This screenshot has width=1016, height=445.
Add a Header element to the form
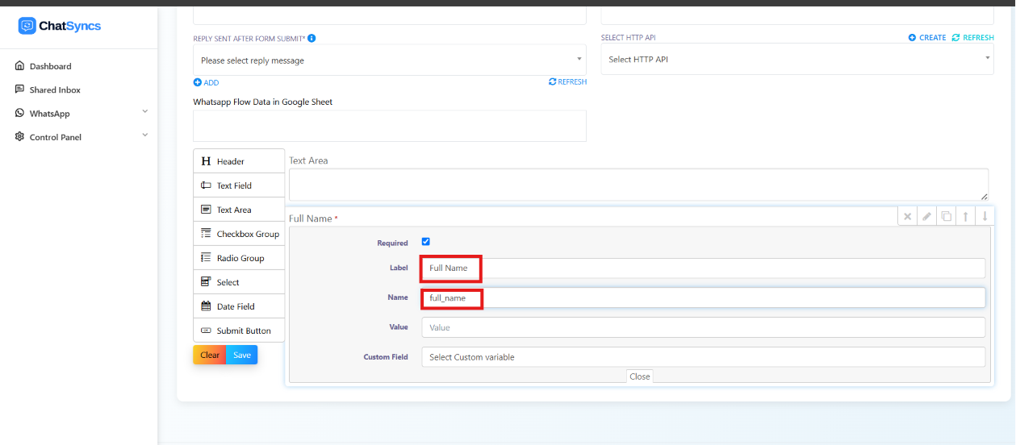click(239, 161)
